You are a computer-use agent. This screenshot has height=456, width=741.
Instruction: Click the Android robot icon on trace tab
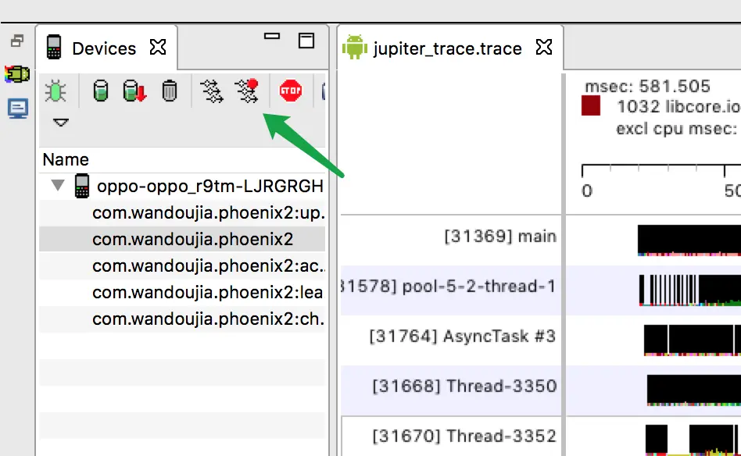[x=355, y=47]
